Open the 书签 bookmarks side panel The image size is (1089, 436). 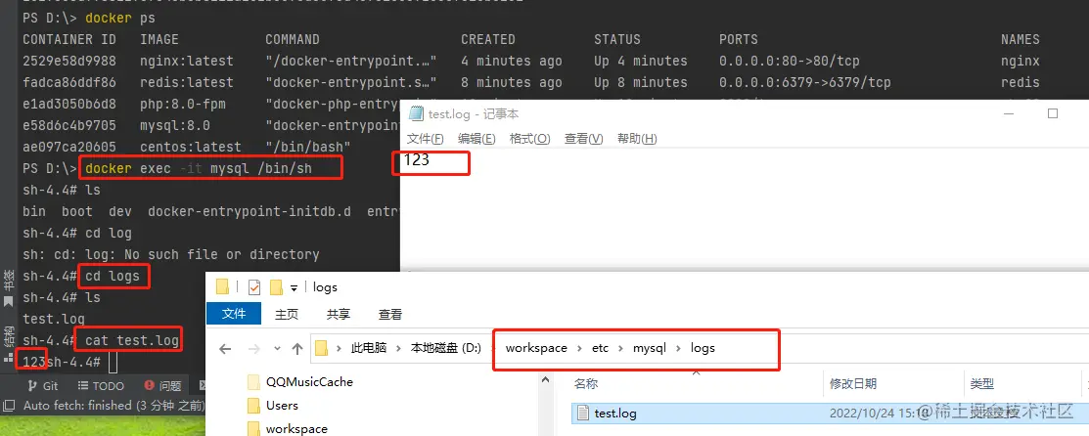coord(9,288)
